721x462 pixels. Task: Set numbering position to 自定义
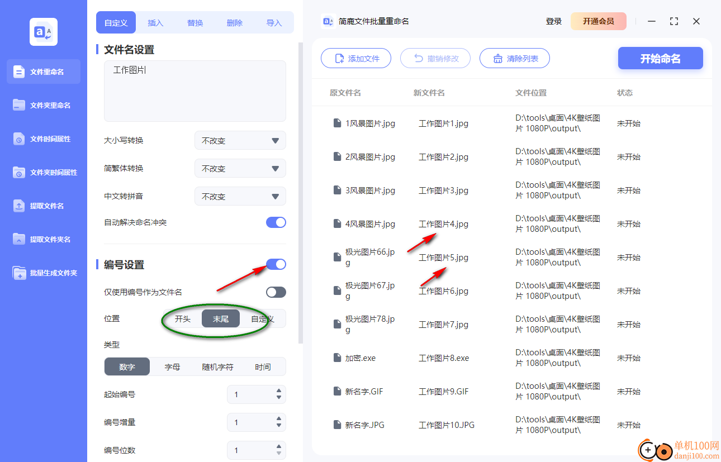coord(263,318)
